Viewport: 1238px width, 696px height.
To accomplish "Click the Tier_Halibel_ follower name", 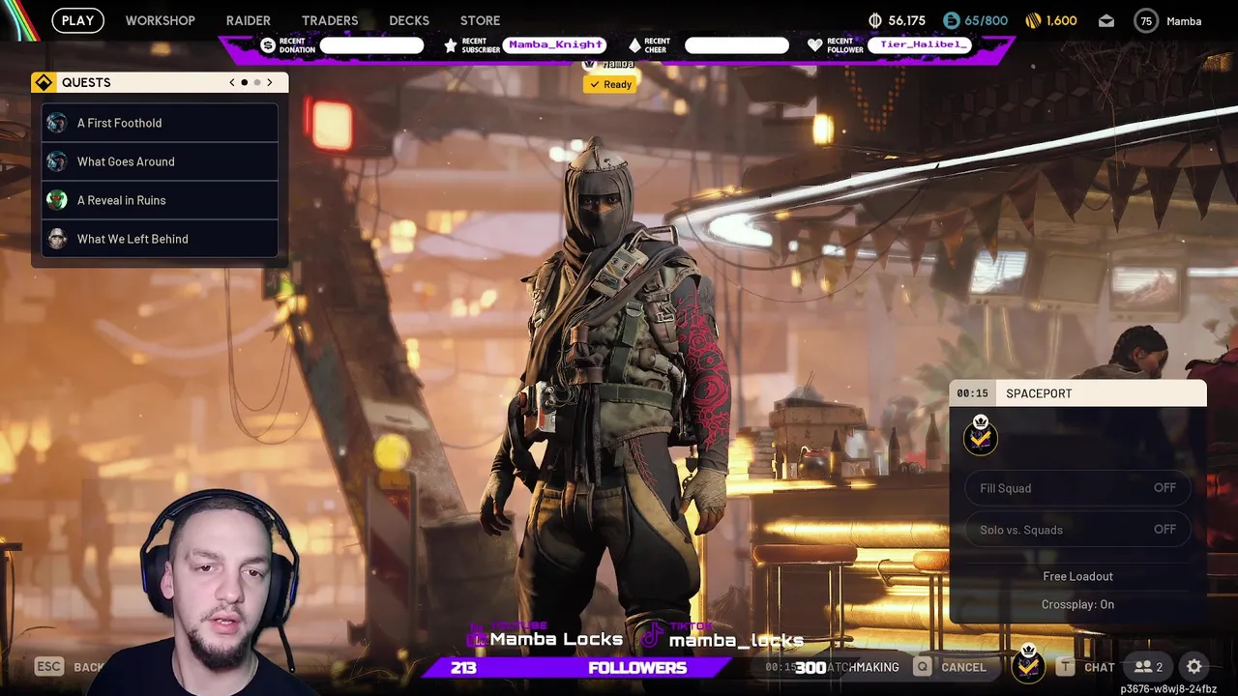I will (920, 44).
